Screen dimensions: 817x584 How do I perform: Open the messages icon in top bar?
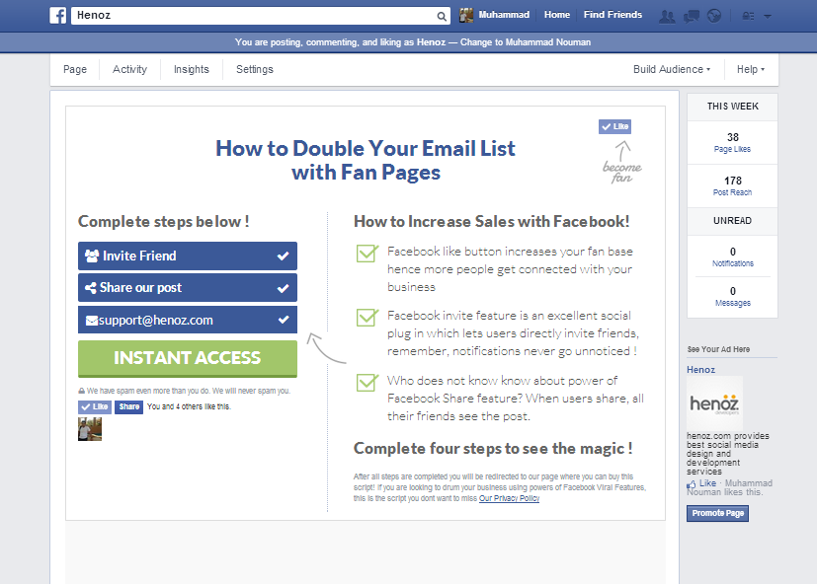pos(691,16)
